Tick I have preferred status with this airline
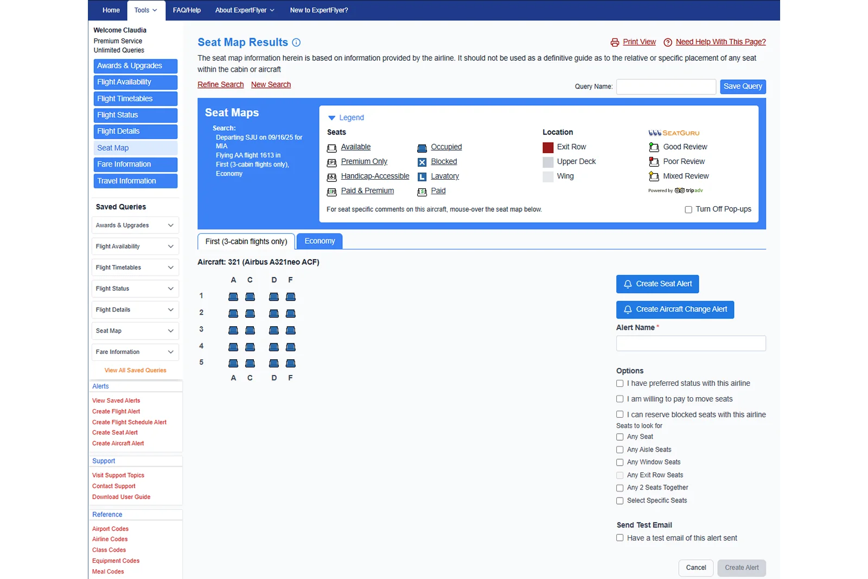 point(620,384)
